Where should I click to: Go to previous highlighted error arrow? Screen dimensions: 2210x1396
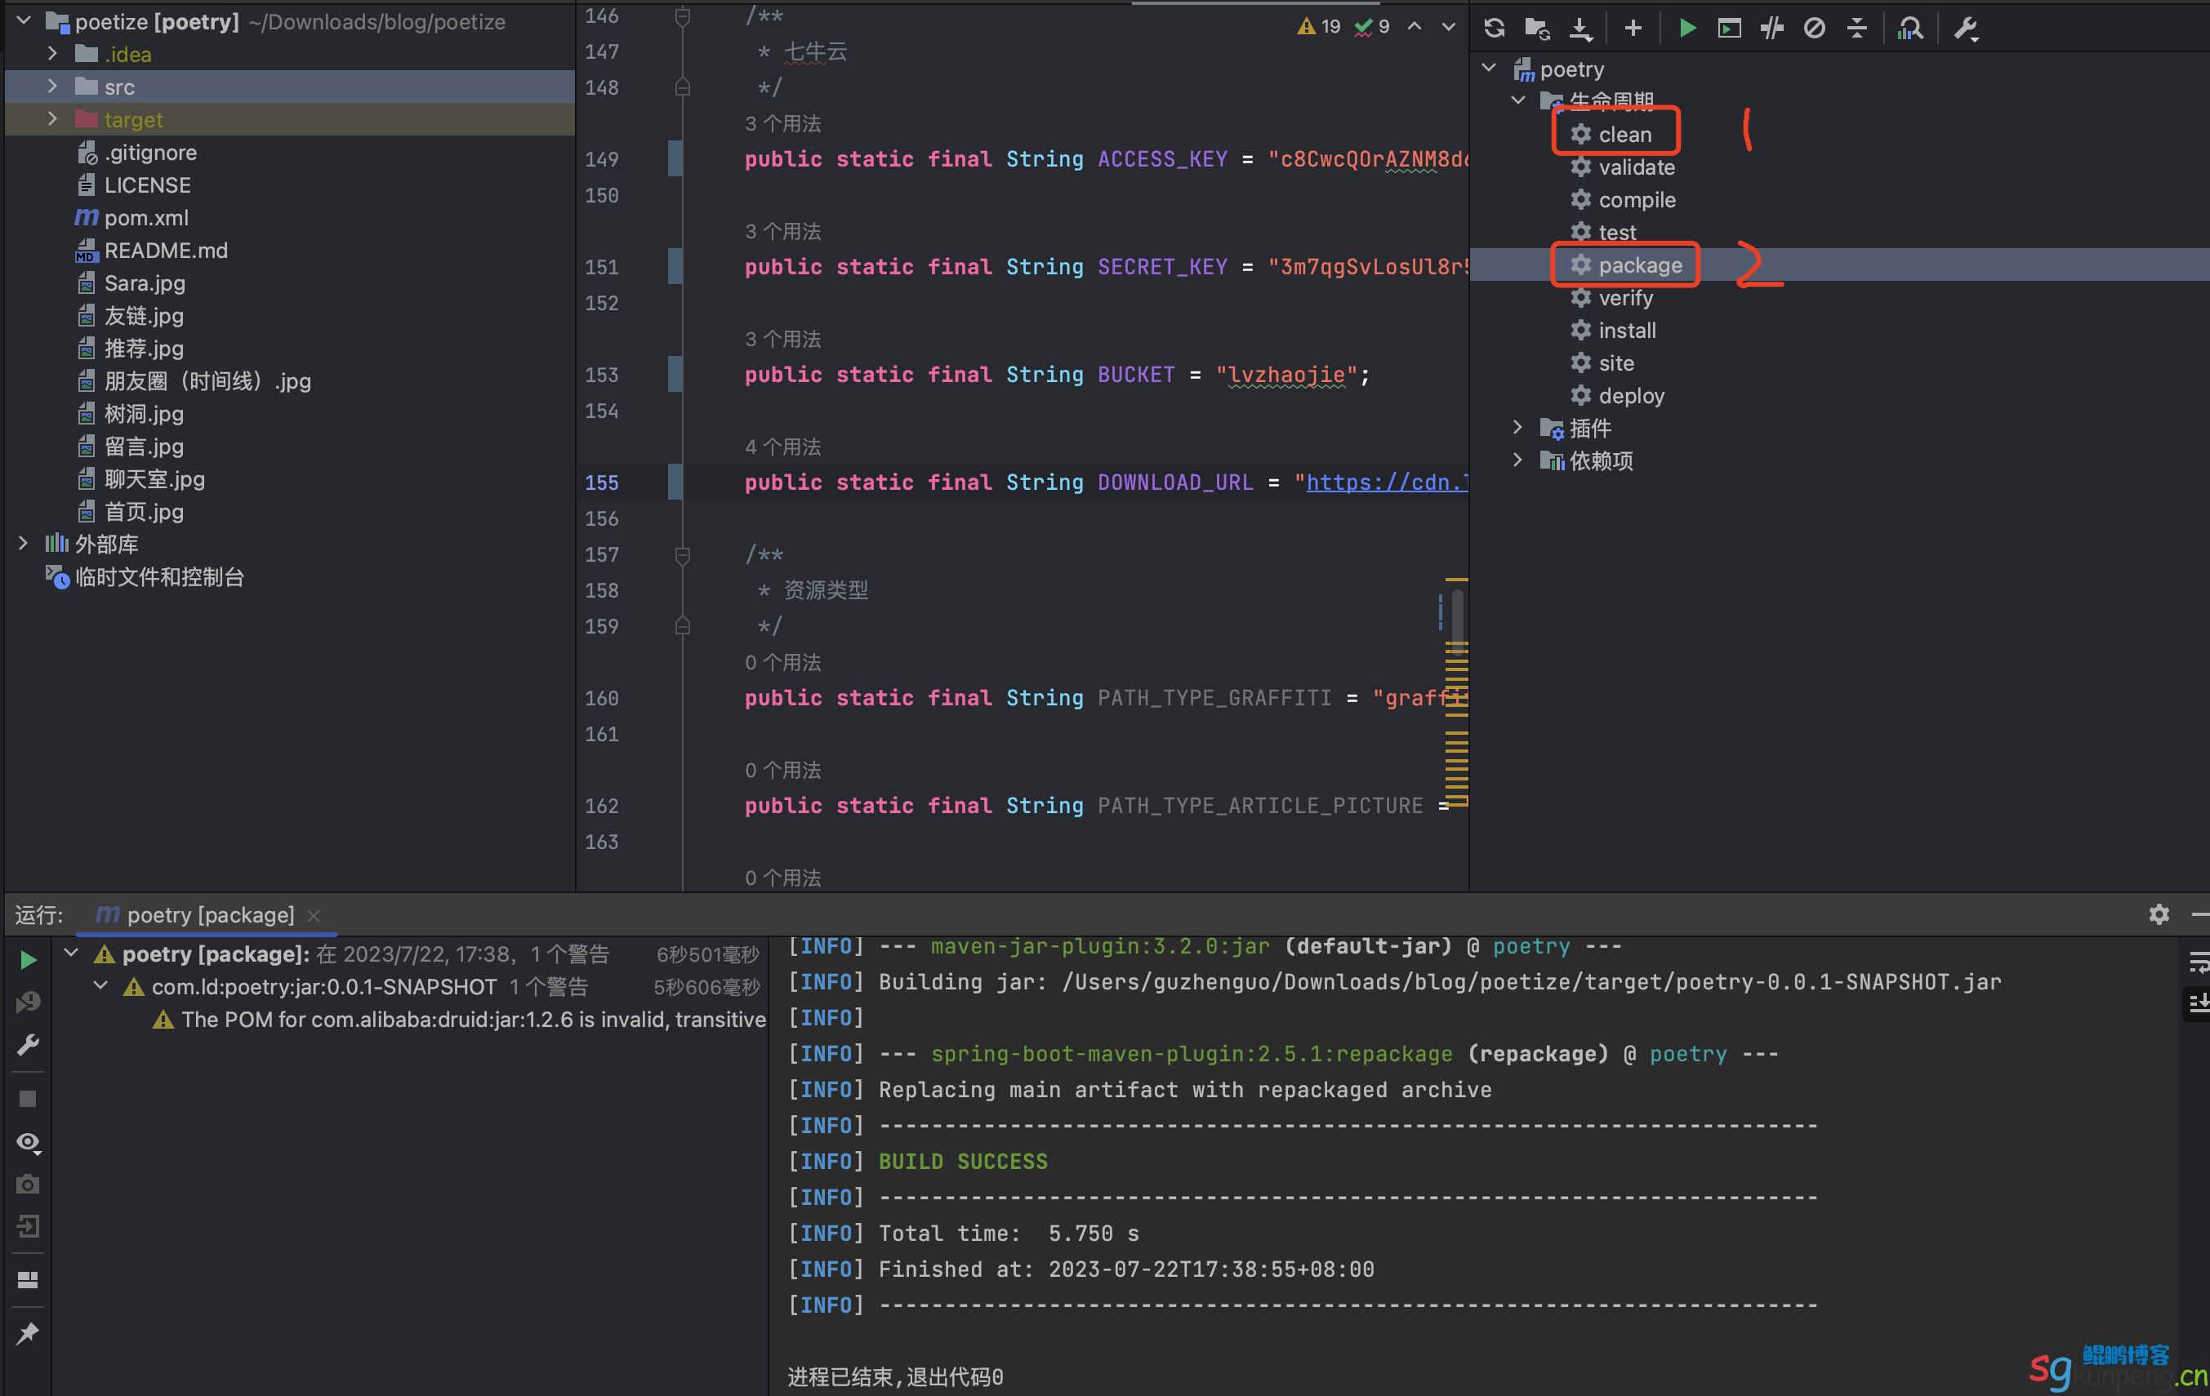(1415, 27)
